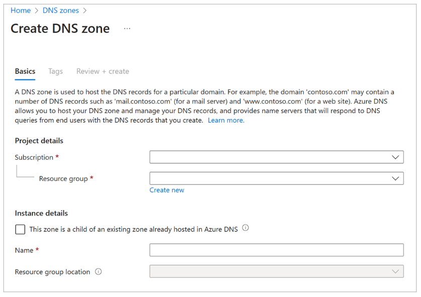Select the Basics tab

(x=25, y=71)
